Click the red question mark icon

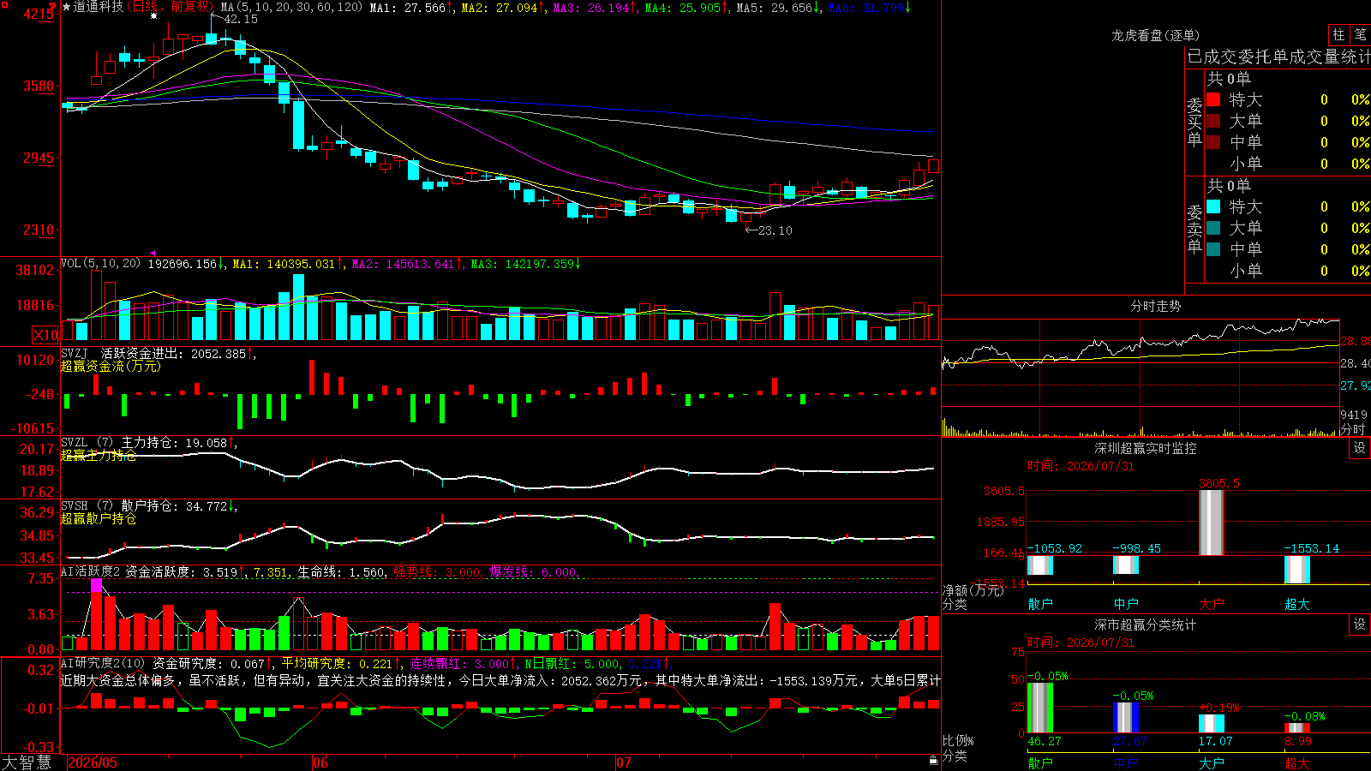(54, 7)
